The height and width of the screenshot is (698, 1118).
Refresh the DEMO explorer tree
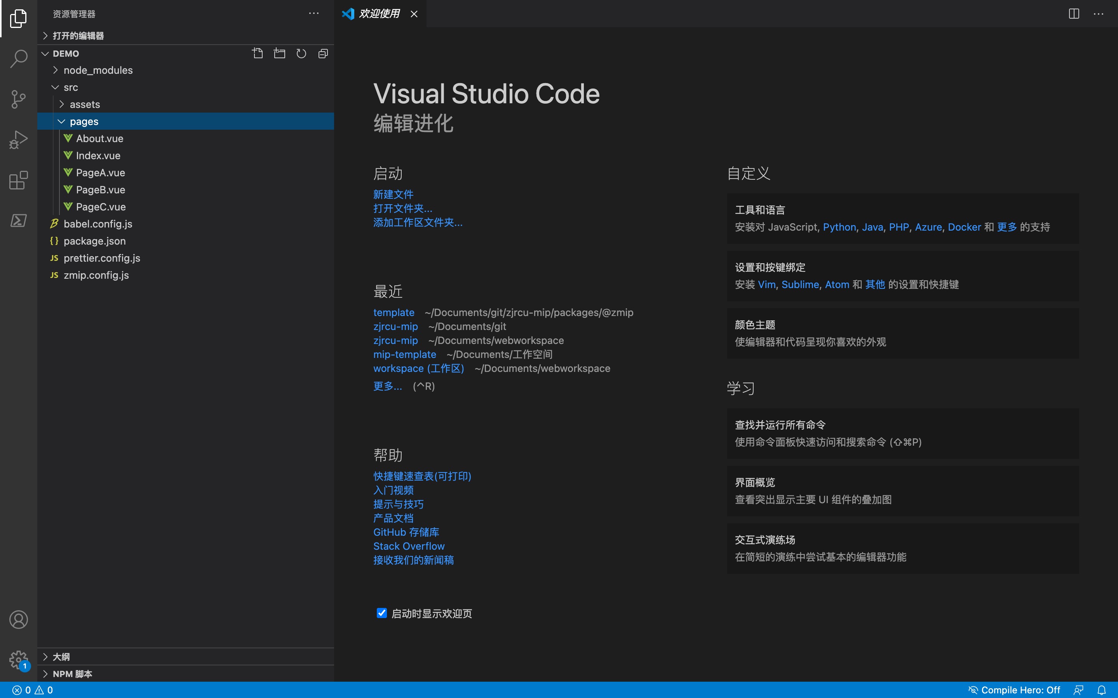301,54
